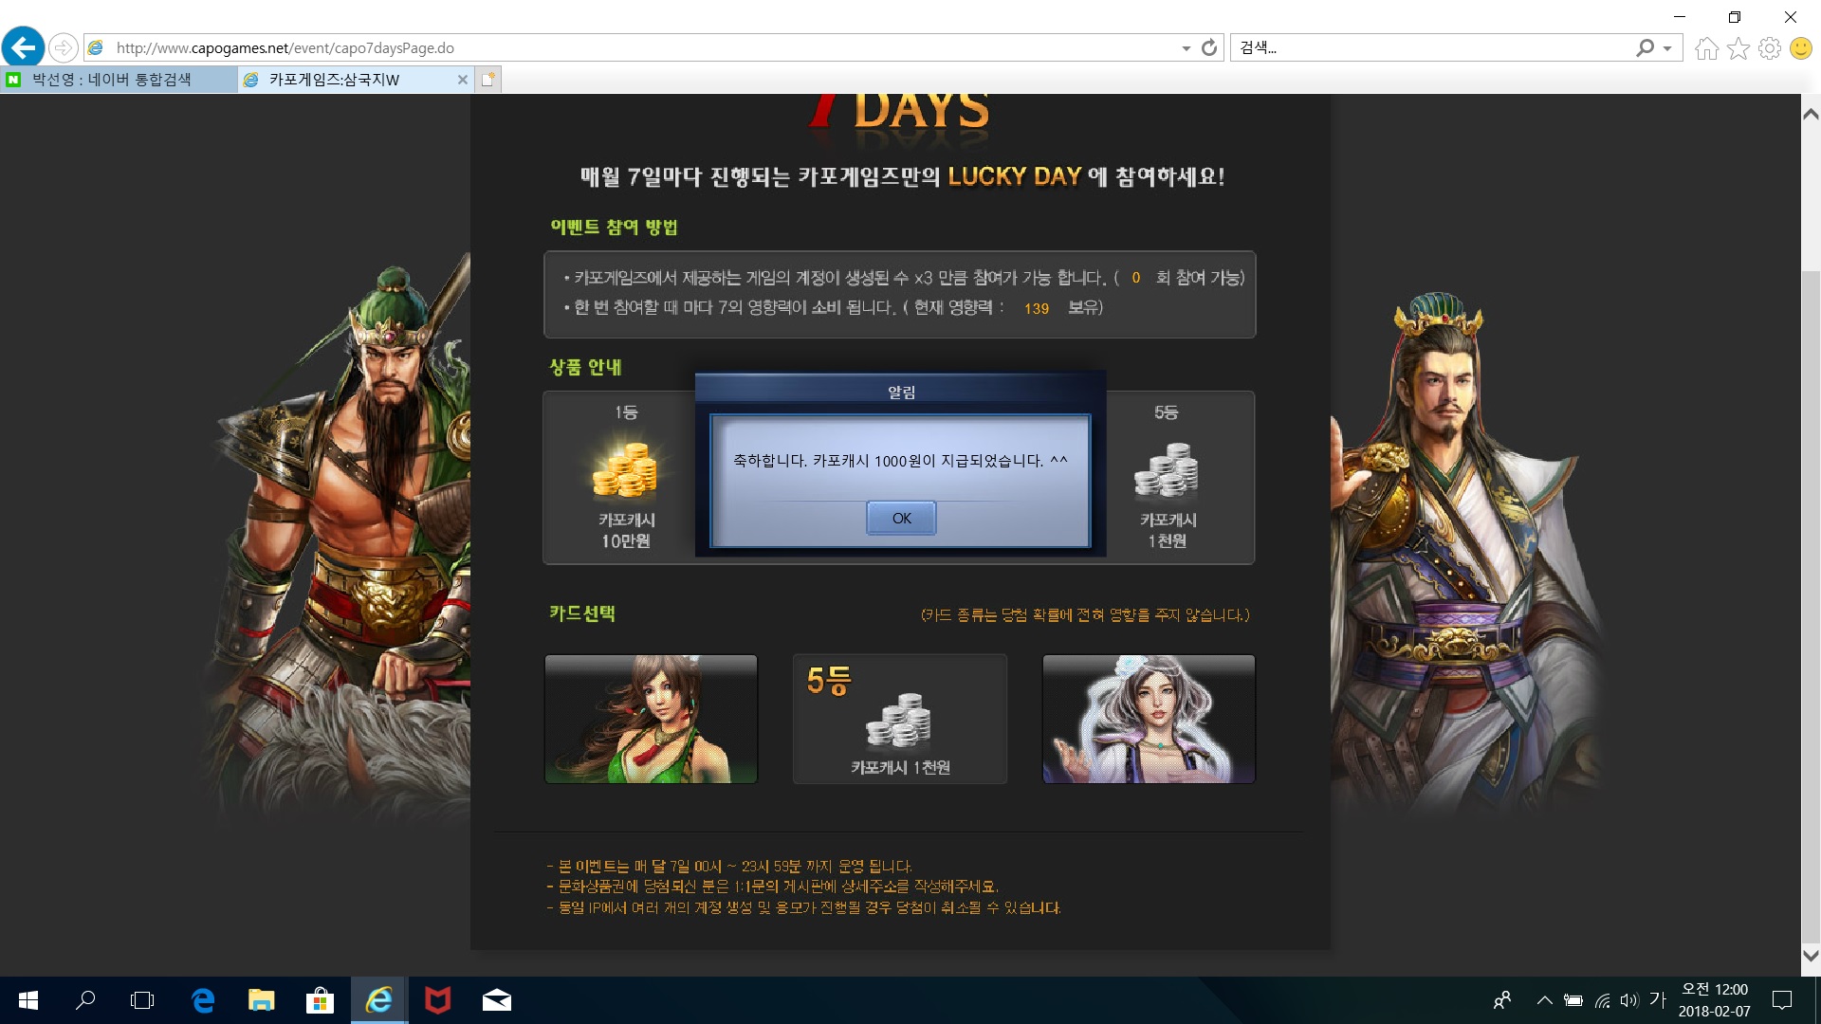Toggle Korean IME 가 indicator
Image resolution: width=1821 pixels, height=1024 pixels.
(1657, 999)
